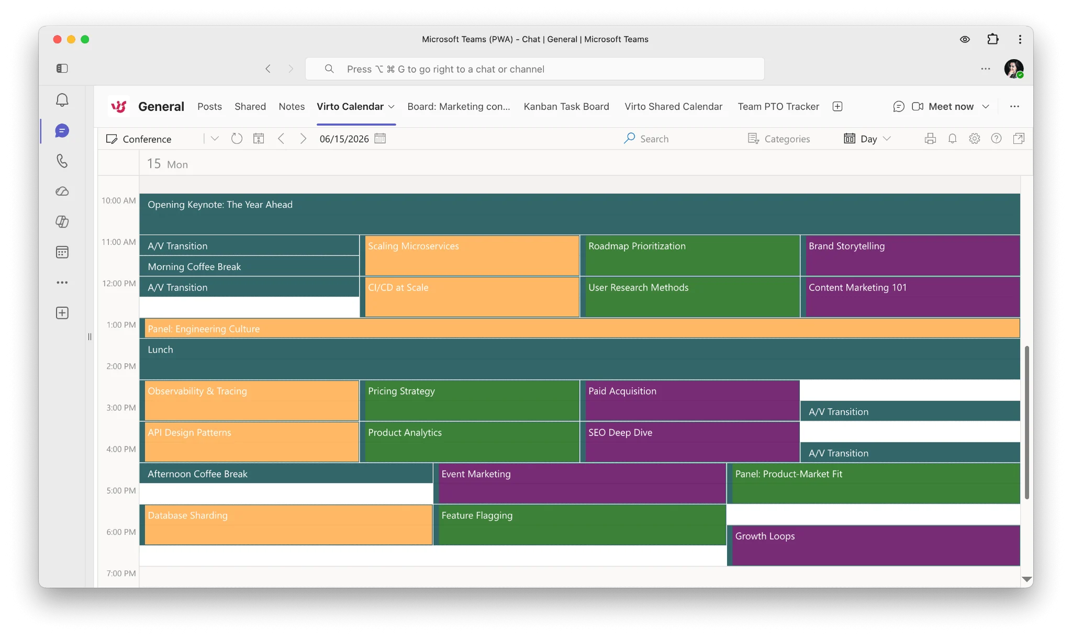Click the scroll down arrow of calendar
This screenshot has height=639, width=1072.
click(x=1026, y=579)
